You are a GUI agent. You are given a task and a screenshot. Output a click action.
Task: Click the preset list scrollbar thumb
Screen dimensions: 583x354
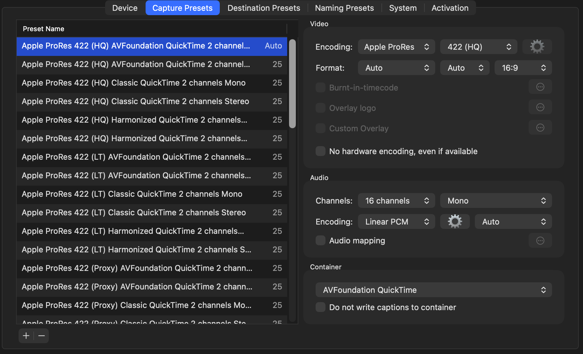tap(292, 83)
